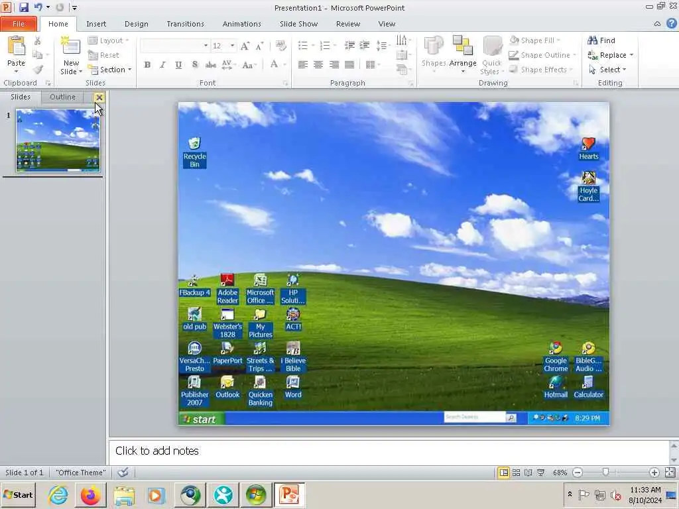The width and height of the screenshot is (679, 509).
Task: Open the Replace dropdown arrow
Action: pos(631,55)
